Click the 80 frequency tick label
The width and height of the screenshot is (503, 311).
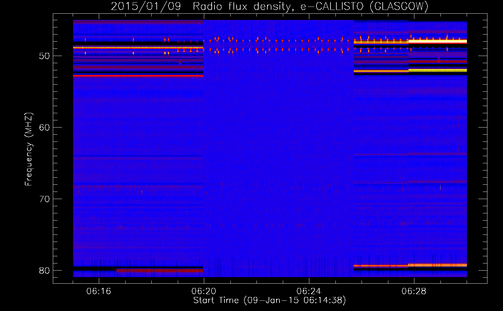44,271
